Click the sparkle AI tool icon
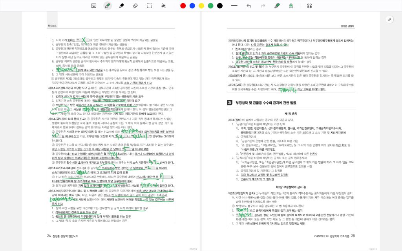This screenshot has height=251, width=402. tap(163, 6)
